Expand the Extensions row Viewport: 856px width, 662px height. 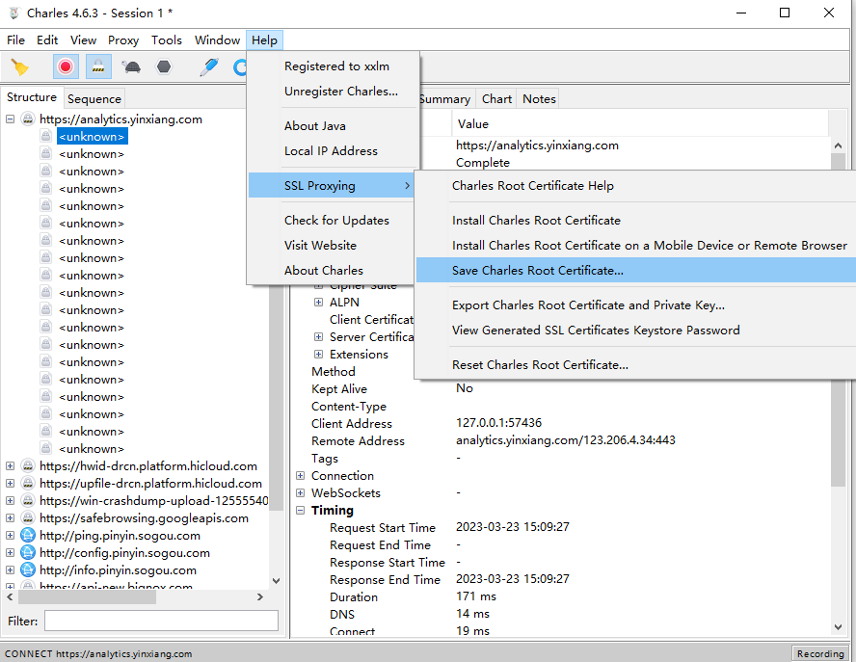click(319, 355)
